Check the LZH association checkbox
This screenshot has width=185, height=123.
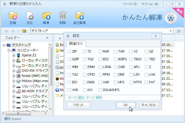(131, 75)
